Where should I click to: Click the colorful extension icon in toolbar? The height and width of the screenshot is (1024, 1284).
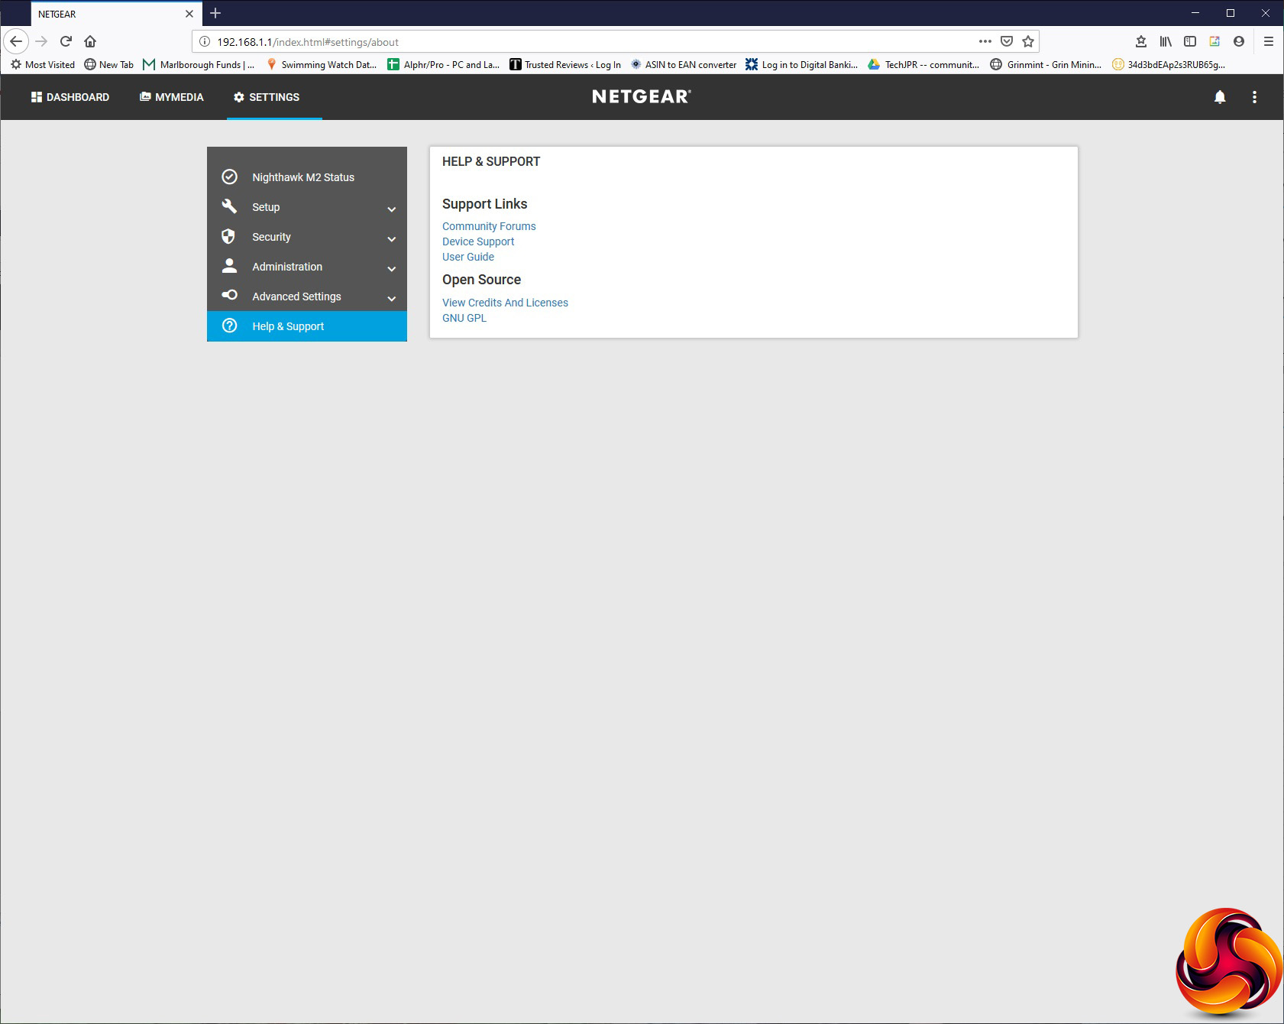(x=1214, y=41)
